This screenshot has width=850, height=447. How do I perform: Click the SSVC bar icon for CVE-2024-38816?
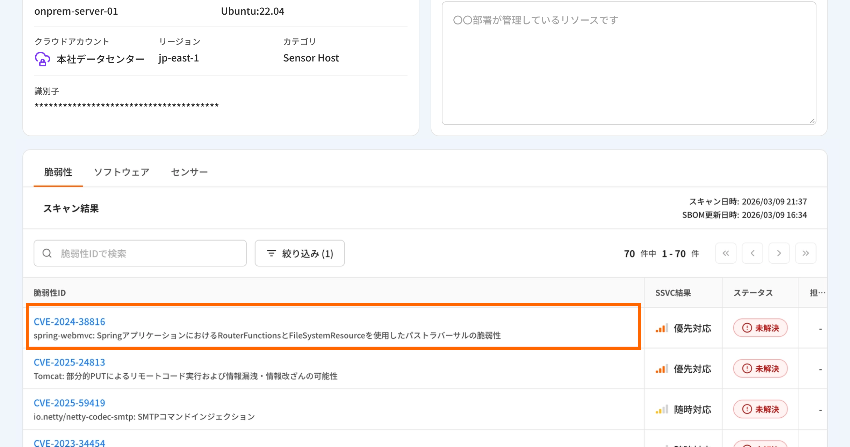pyautogui.click(x=661, y=328)
